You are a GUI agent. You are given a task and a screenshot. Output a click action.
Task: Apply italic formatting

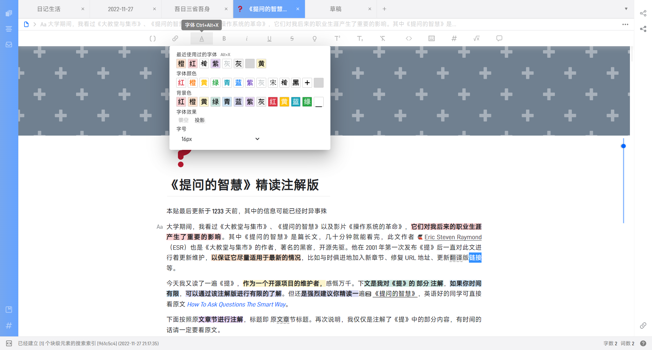[x=247, y=38]
